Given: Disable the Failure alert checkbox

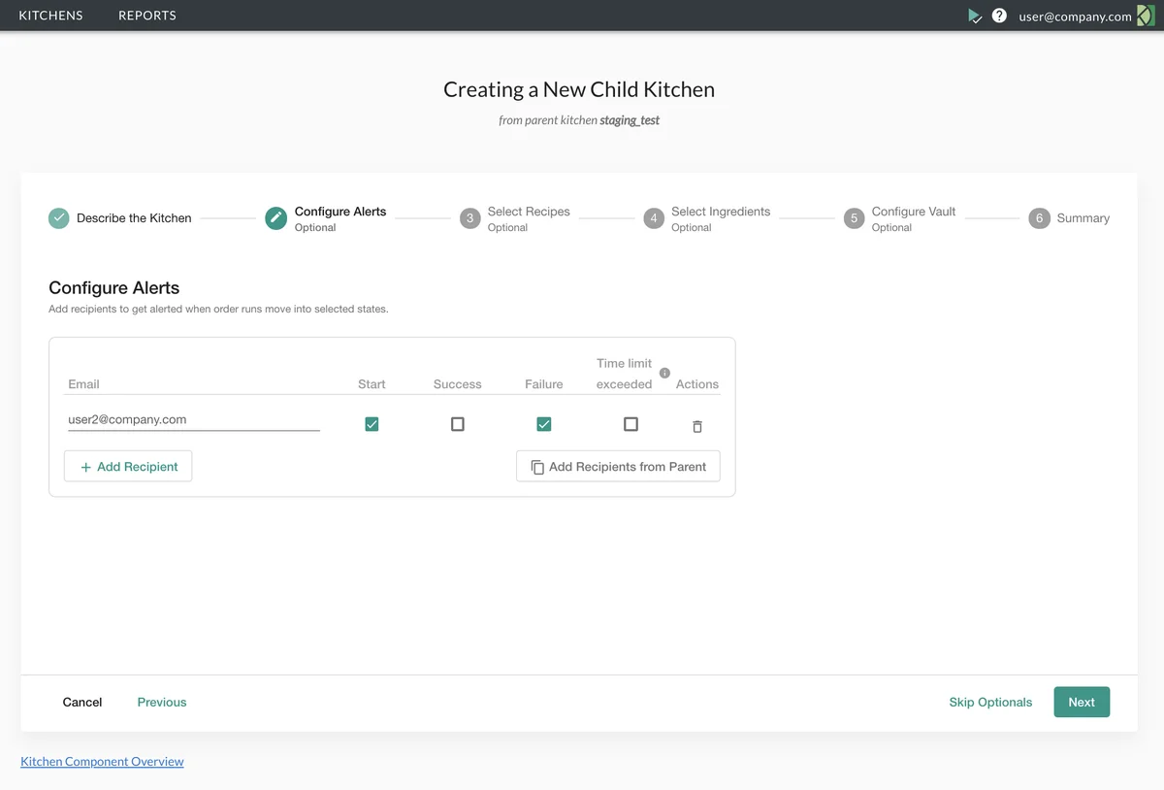Looking at the screenshot, I should click(544, 424).
